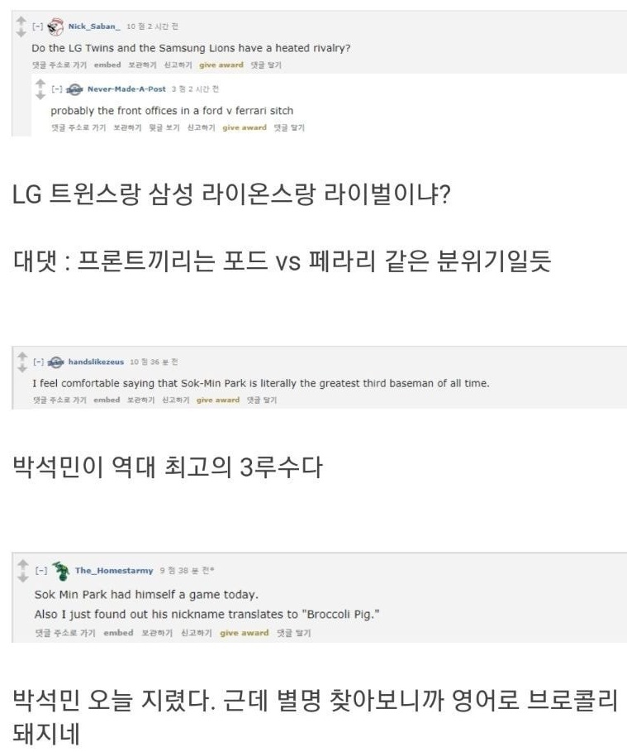Collapse Never-Made-A-Post's reply

[56, 89]
